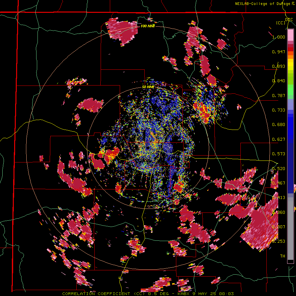The width and height of the screenshot is (296, 296).
Task: Click the 0.573 legend value
Action: point(279,154)
